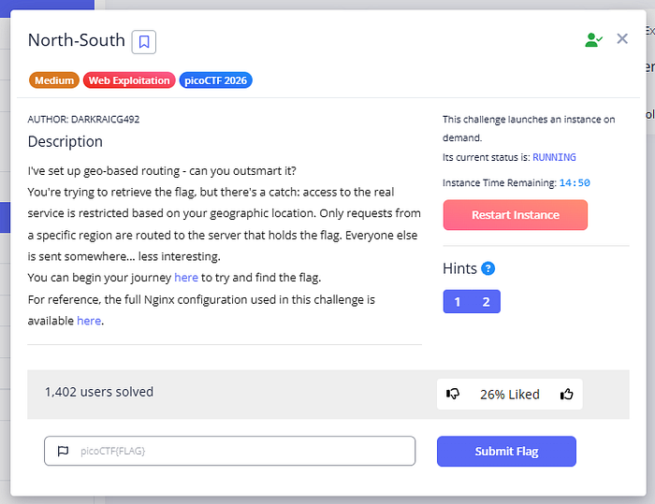The image size is (655, 504).
Task: Submit the flag
Action: (506, 451)
